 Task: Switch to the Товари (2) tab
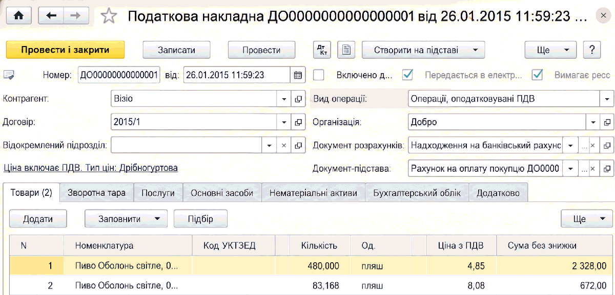coord(31,193)
